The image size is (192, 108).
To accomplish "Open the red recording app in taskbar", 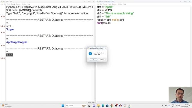I will (116, 106).
